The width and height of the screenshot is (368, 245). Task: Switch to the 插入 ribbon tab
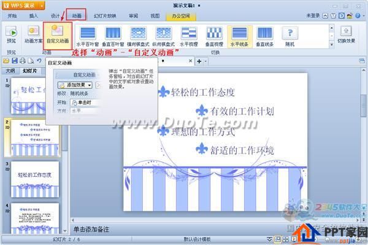point(33,16)
